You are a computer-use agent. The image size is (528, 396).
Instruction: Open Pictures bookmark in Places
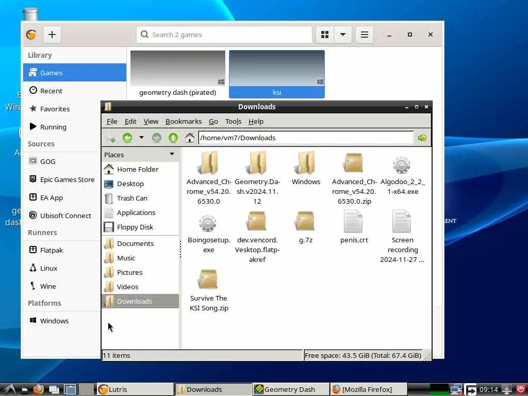140,272
